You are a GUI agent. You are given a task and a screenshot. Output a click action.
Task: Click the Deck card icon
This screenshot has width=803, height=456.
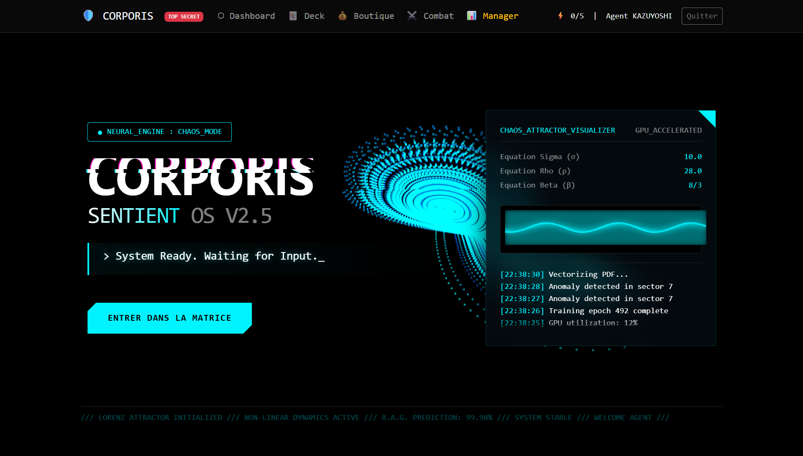click(x=293, y=16)
